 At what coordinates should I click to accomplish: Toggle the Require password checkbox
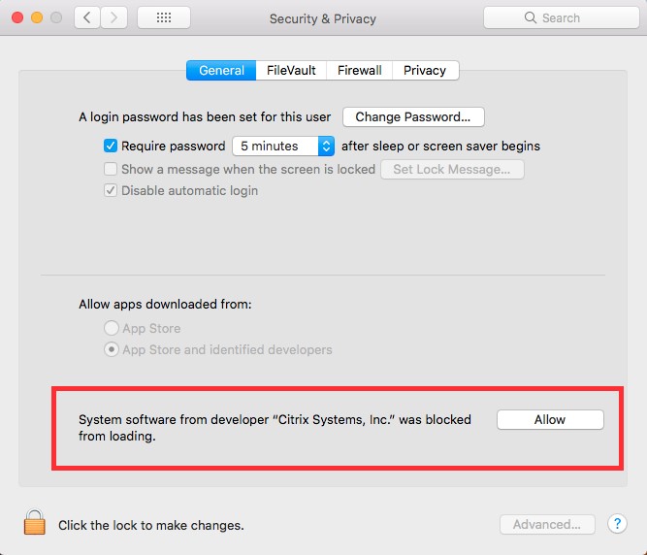coord(111,146)
